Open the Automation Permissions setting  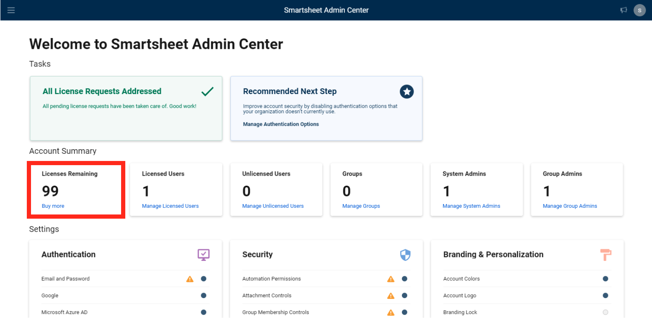coord(326,279)
